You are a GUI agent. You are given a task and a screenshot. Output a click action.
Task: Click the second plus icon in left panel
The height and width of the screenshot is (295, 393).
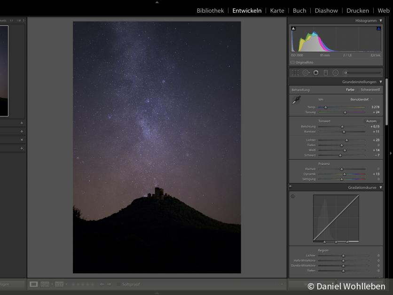click(22, 131)
